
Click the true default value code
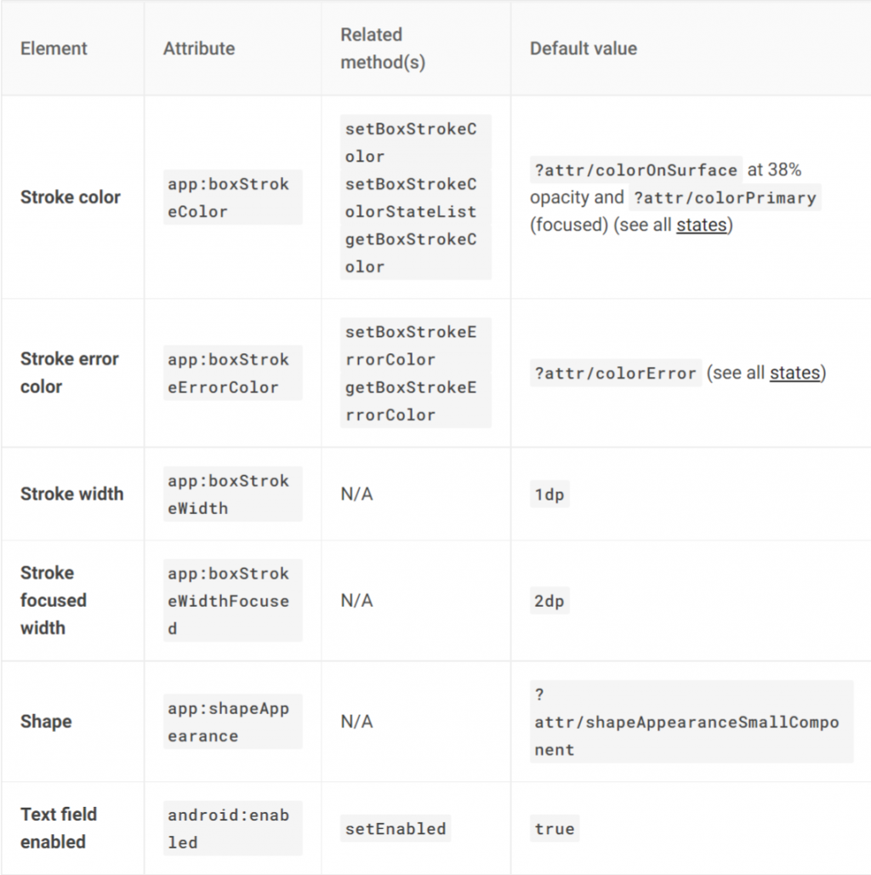[x=555, y=828]
